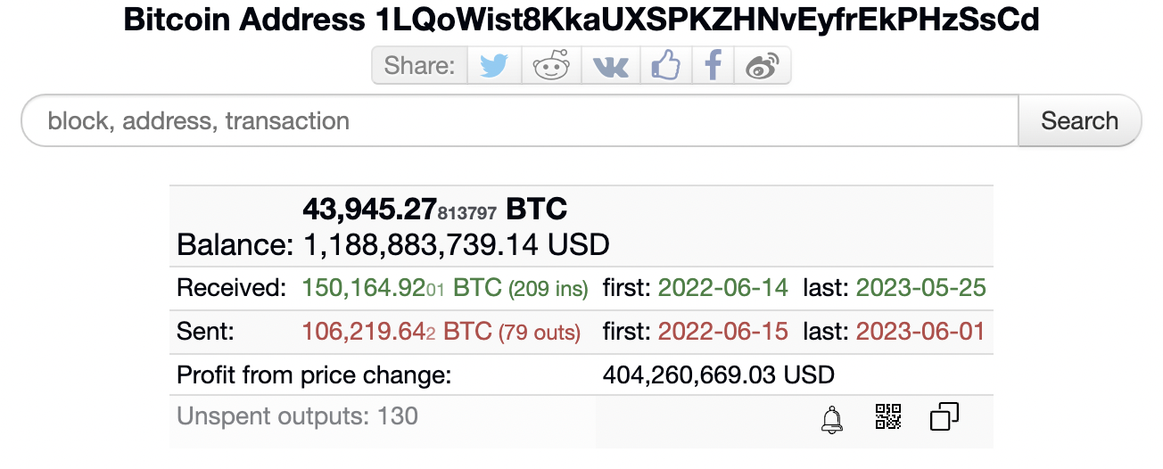Click the VK share icon
Viewport: 1163px width, 469px height.
click(x=610, y=66)
